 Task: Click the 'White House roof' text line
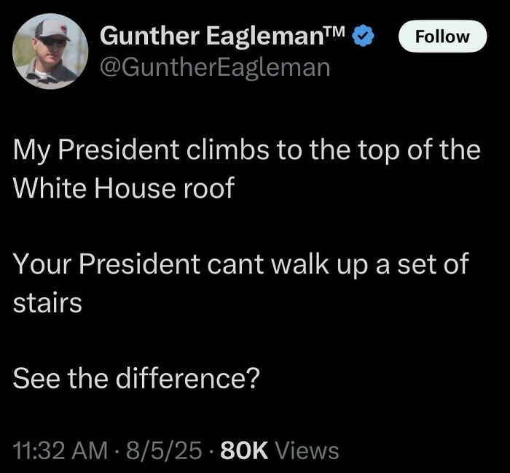click(124, 188)
